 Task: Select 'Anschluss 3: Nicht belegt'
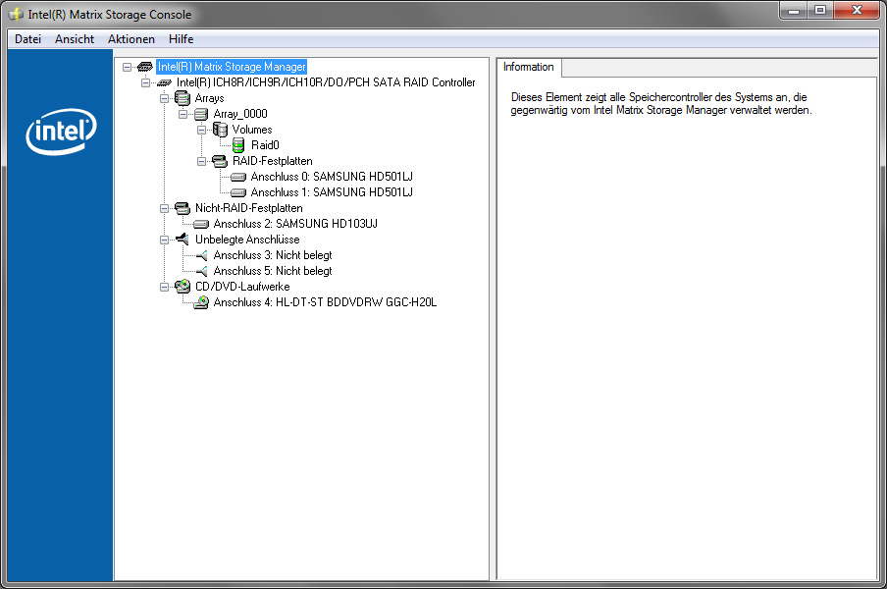point(273,256)
